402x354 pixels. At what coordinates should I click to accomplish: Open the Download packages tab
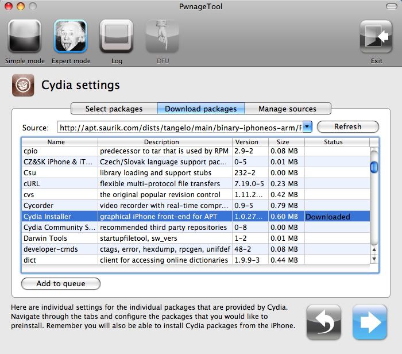click(x=201, y=109)
